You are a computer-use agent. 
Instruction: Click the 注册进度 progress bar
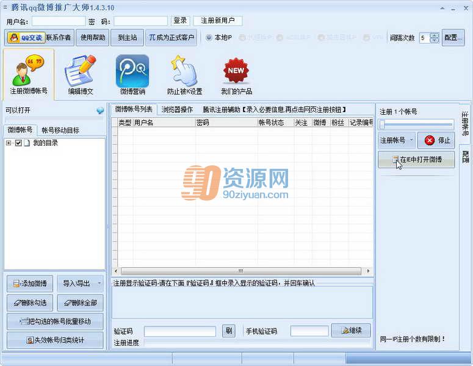257,343
